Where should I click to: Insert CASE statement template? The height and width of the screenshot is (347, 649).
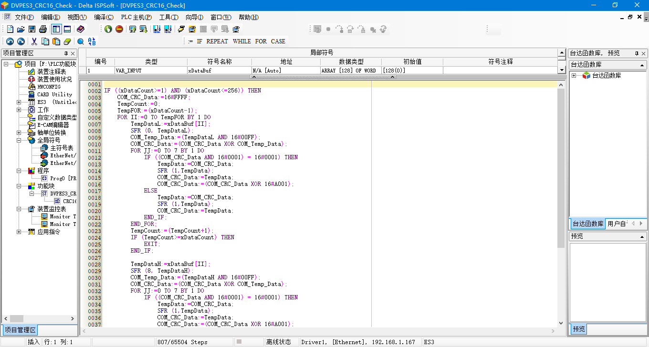pos(278,41)
